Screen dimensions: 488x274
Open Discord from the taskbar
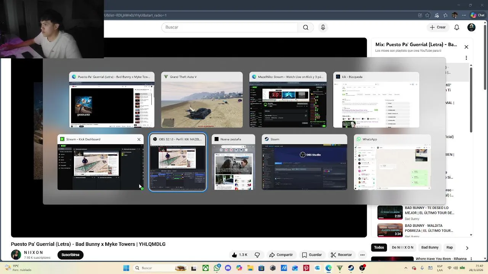pyautogui.click(x=228, y=268)
